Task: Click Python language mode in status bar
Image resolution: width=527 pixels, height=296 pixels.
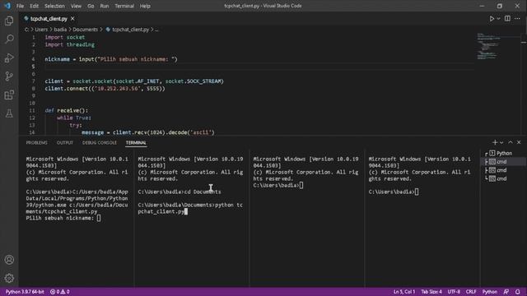Action: point(490,292)
